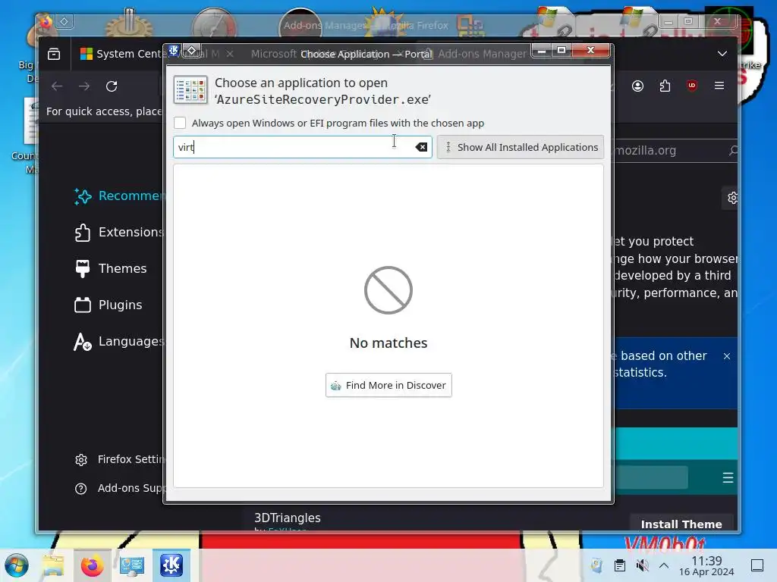Screen dimensions: 777x582
Task: Click the Firefox icon in Firefox title bar
Action: pos(46,22)
